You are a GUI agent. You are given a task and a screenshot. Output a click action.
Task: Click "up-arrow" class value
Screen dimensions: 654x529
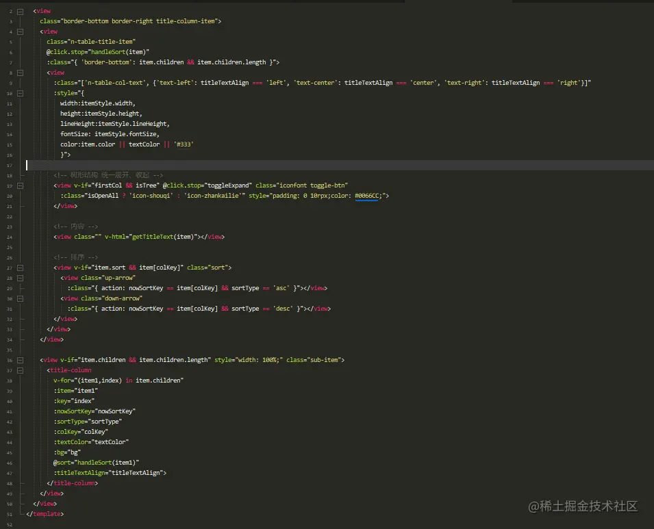pos(118,278)
